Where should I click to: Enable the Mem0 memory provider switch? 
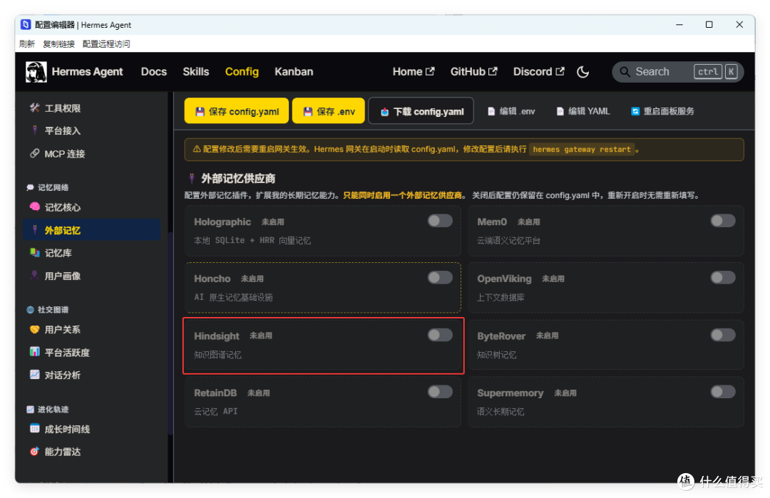723,221
